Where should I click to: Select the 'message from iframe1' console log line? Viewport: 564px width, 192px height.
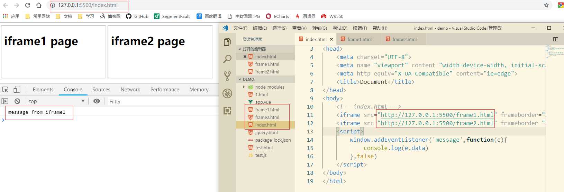pos(37,112)
